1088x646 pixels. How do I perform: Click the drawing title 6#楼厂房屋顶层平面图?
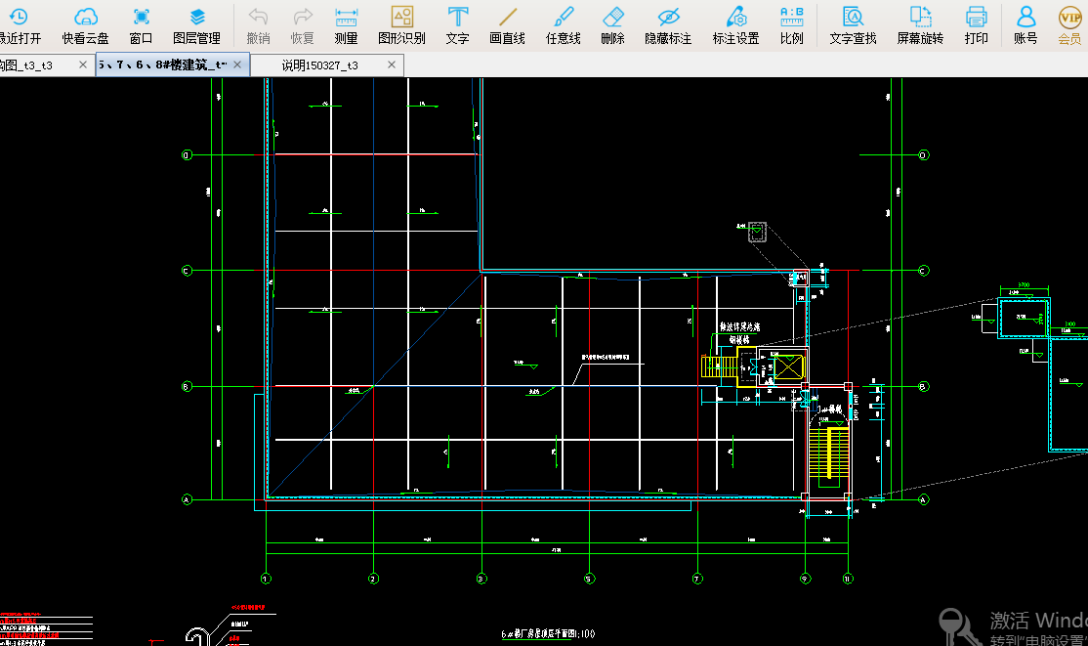[x=548, y=634]
